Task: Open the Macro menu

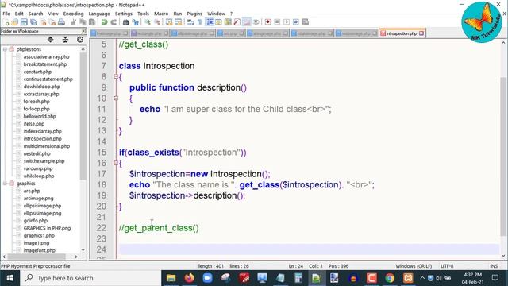Action: [161, 14]
